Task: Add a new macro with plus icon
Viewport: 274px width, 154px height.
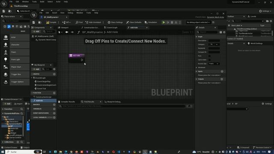Action: coord(54,104)
